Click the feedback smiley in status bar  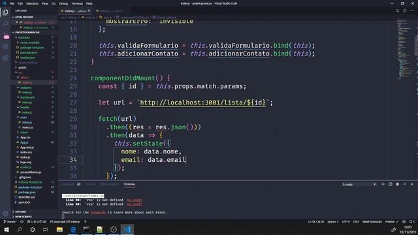tap(404, 222)
